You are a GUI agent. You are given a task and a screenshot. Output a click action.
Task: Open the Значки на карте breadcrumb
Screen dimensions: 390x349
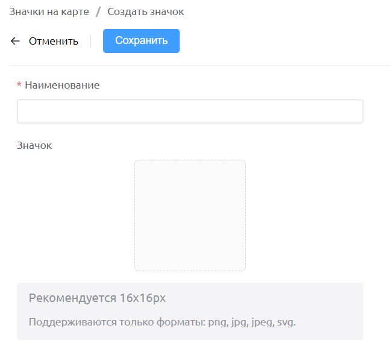[49, 11]
